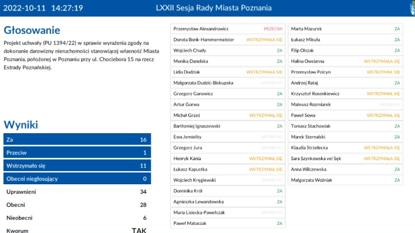Click the Nieobecni count row
Image resolution: width=415 pixels, height=233 pixels.
coord(77,218)
